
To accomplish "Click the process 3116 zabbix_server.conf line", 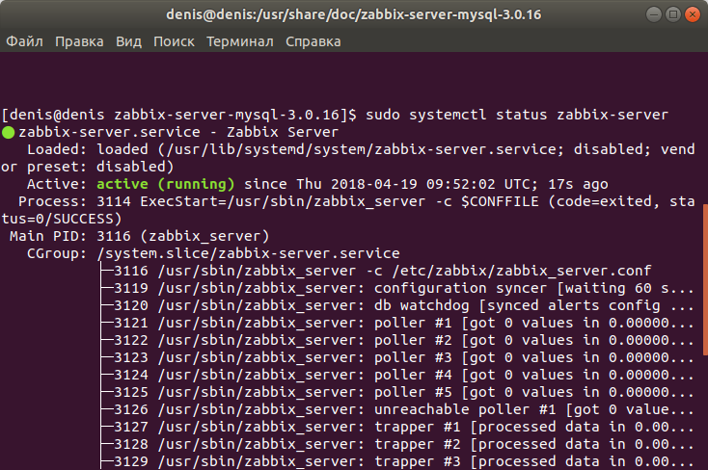I will (x=382, y=271).
